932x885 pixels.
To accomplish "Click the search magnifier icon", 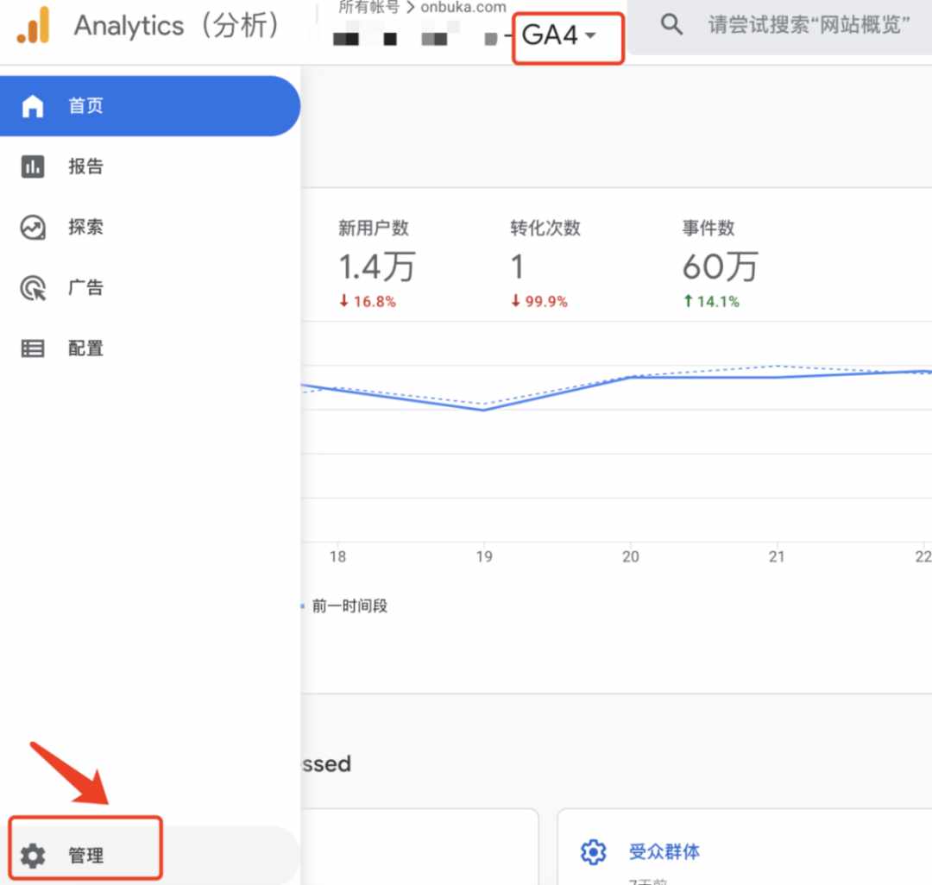I will (x=671, y=24).
